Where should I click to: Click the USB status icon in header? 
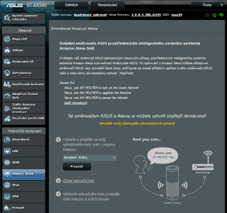(x=221, y=15)
